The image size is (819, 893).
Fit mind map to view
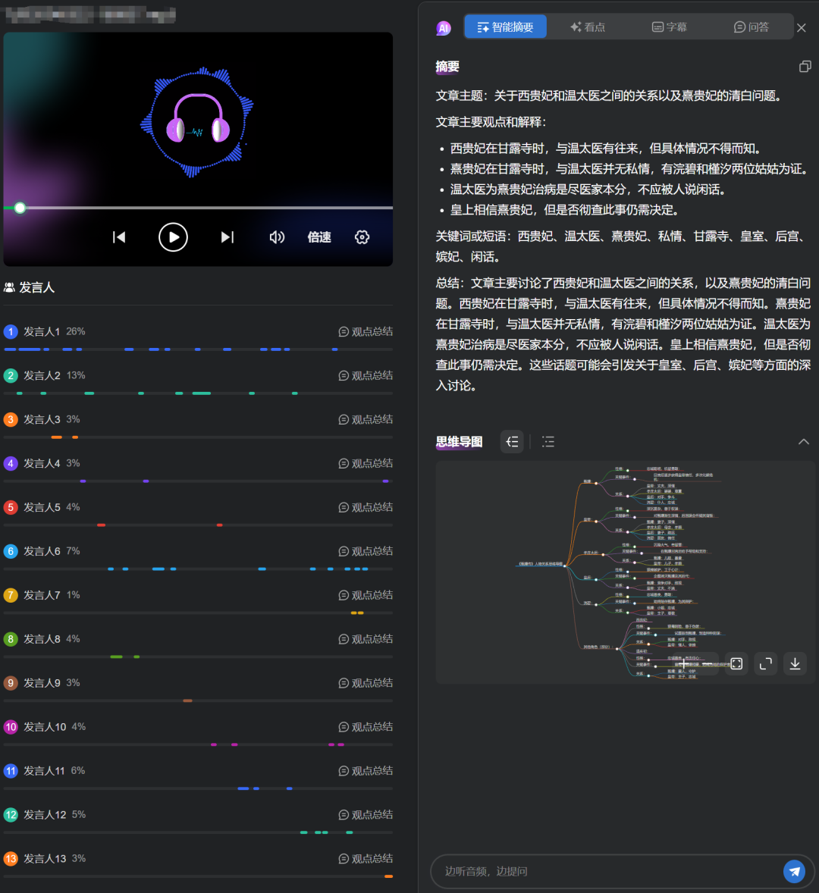pyautogui.click(x=736, y=663)
